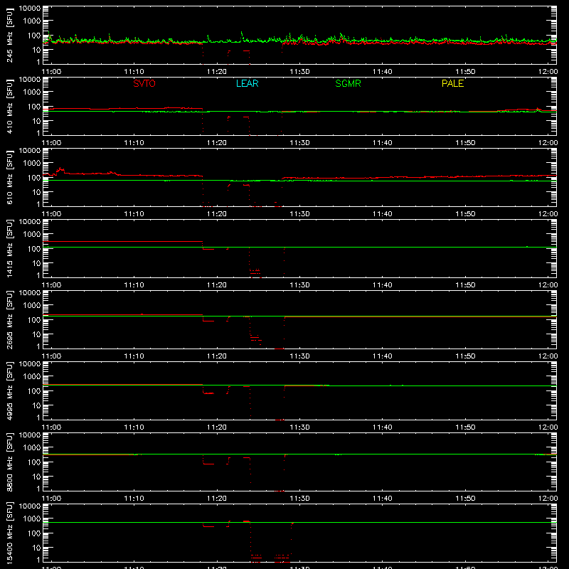569x569 pixels.
Task: Click 11:50 time label below 610 MHz plot
Action: pyautogui.click(x=465, y=214)
